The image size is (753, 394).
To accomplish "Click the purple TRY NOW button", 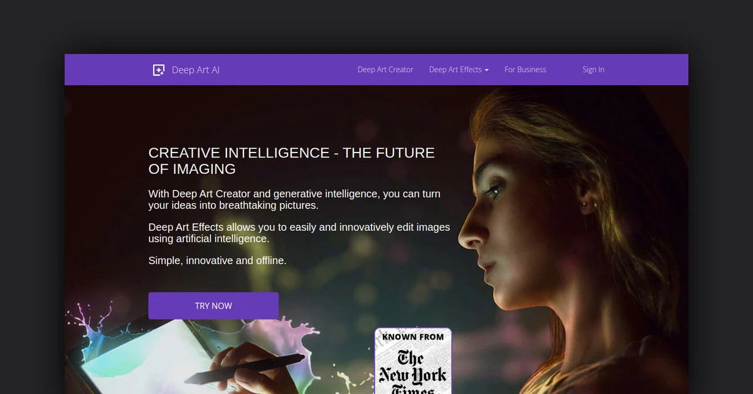I will pos(213,306).
